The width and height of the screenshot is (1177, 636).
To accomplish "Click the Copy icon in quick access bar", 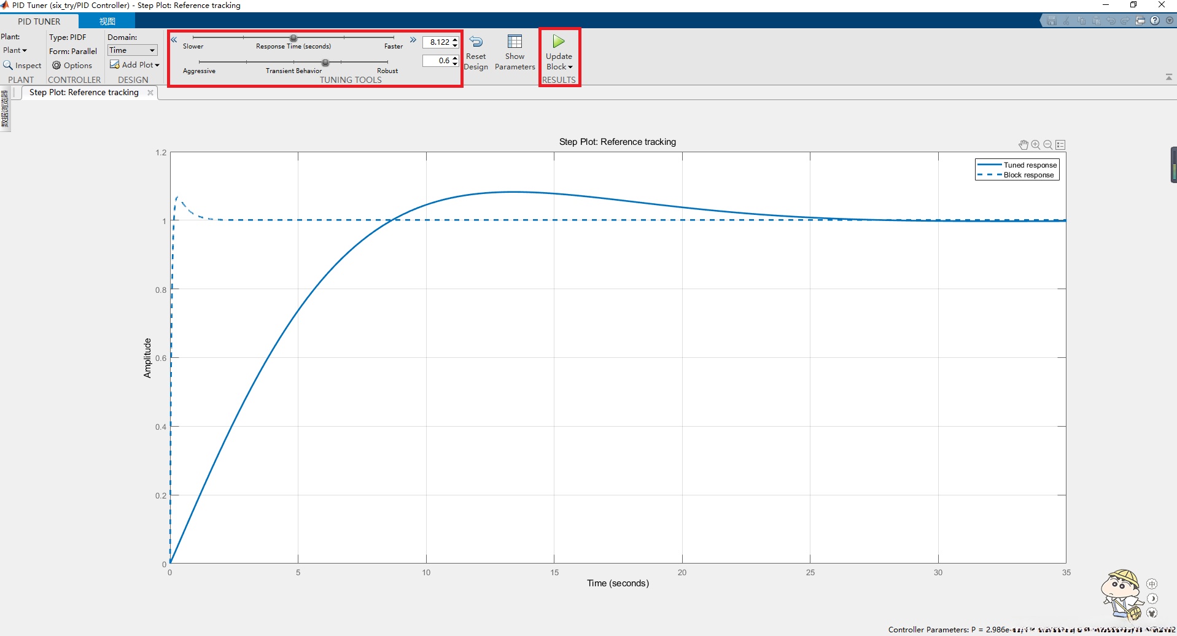I will [1081, 21].
